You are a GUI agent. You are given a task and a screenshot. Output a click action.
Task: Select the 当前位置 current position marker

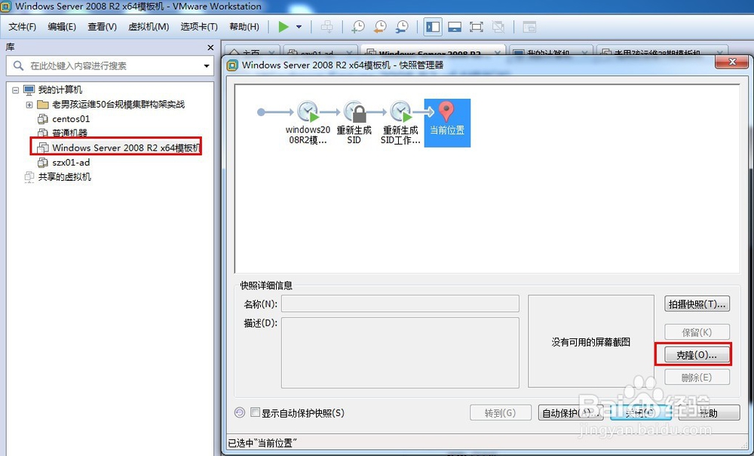[447, 123]
